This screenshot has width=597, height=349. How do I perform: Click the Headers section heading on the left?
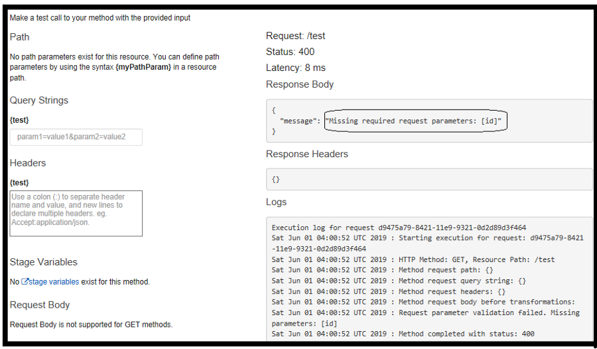(28, 163)
